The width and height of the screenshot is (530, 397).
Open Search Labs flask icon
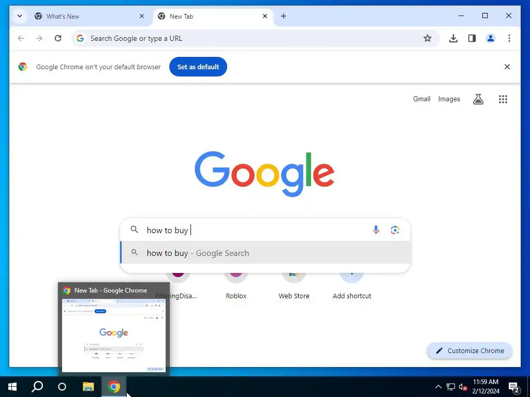tap(478, 99)
